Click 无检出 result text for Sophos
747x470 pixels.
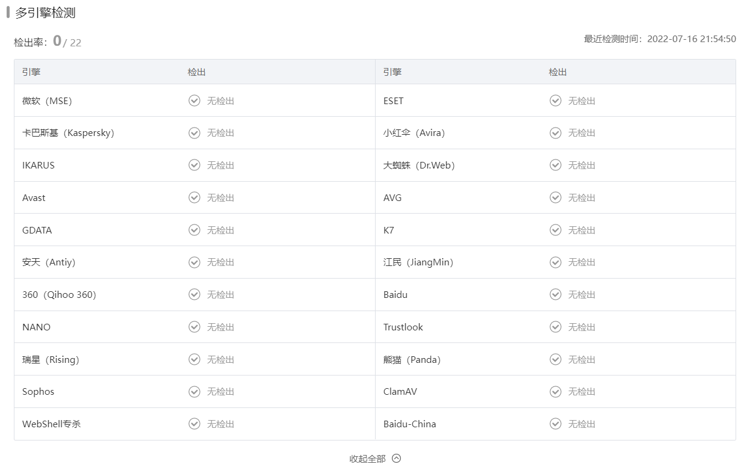click(220, 392)
